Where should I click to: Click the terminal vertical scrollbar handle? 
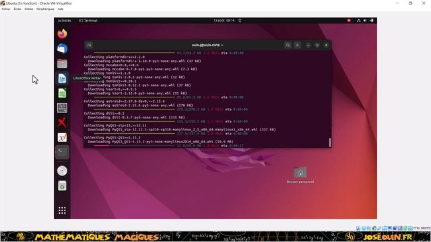coord(330,143)
